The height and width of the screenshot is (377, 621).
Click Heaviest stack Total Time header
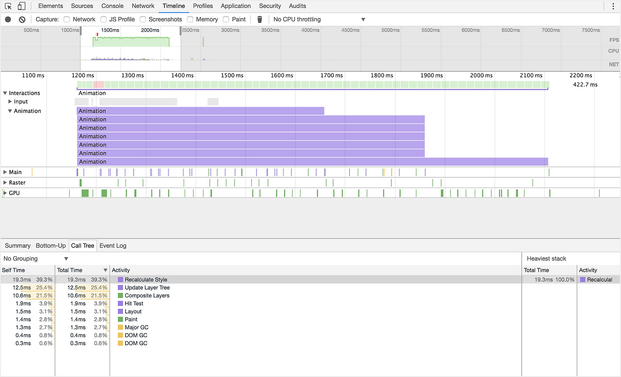point(550,270)
